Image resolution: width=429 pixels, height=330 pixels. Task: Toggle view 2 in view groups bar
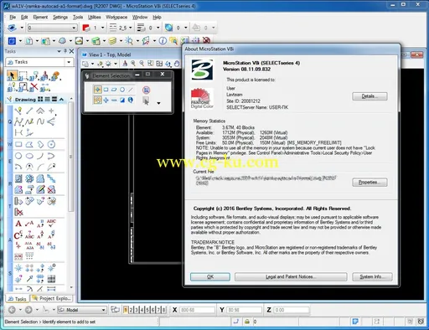pyautogui.click(x=131, y=310)
